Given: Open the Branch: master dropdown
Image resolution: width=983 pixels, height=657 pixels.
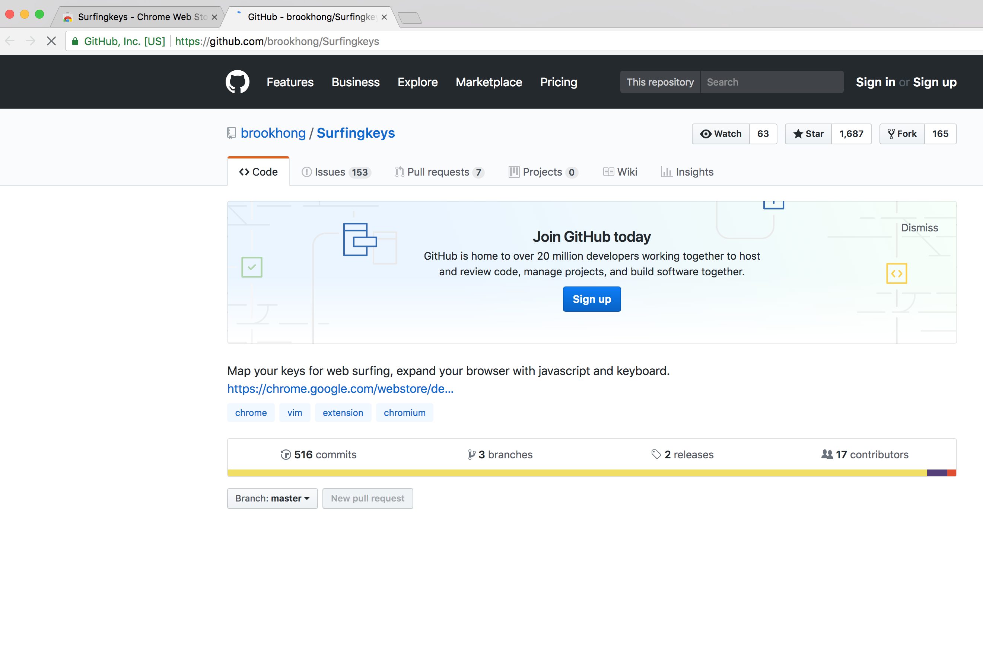Looking at the screenshot, I should 272,498.
